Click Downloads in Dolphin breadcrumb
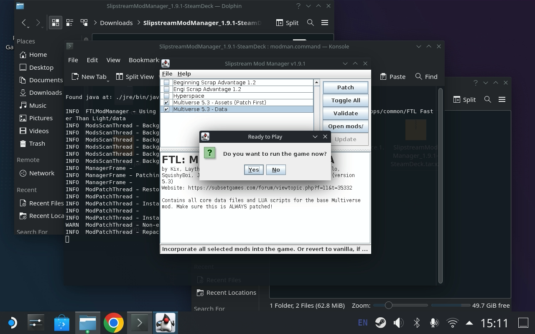The width and height of the screenshot is (535, 334). tap(116, 23)
